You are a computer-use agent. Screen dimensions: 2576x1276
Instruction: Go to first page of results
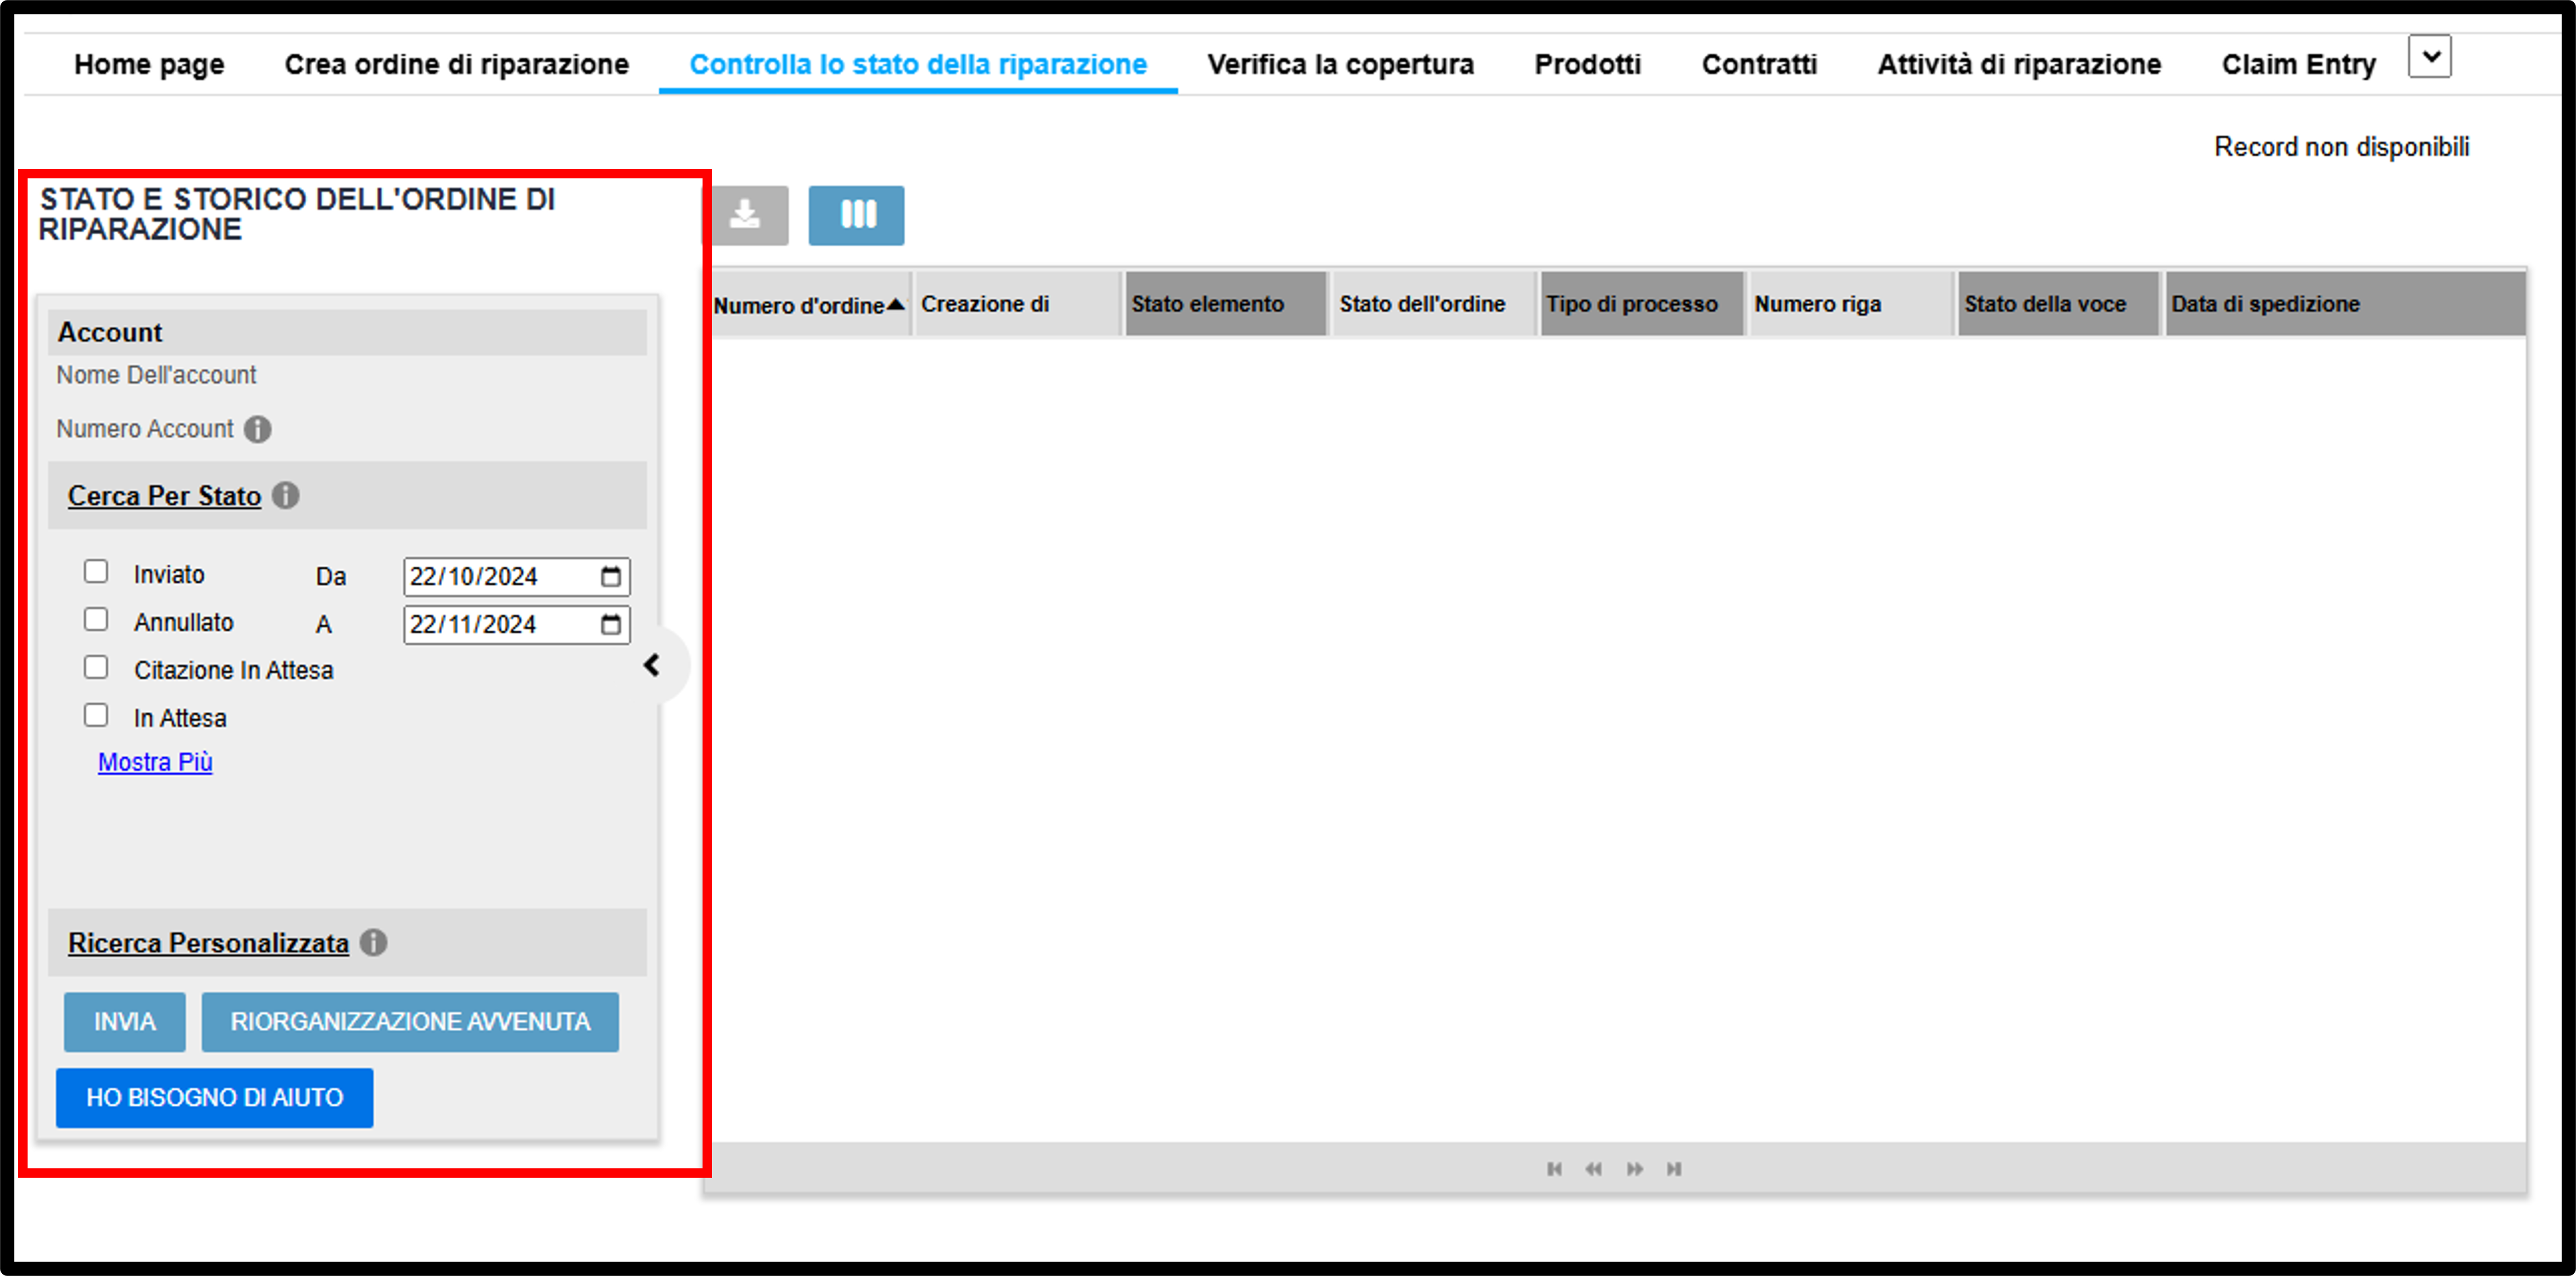click(x=1554, y=1168)
